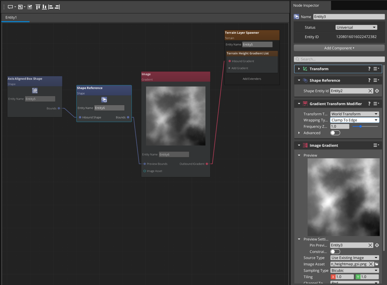Click the Add Component button
The width and height of the screenshot is (387, 285).
click(339, 48)
